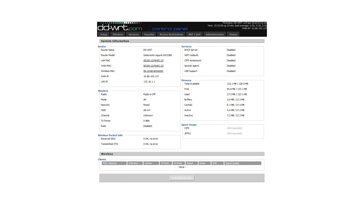The height and width of the screenshot is (204, 364).
Task: Switch to the NAT / QoS tab
Action: 194,34
